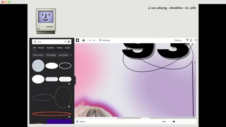The width and height of the screenshot is (226, 127).
Task: Click Pro crown badge on red oval
Action: pos(69,117)
